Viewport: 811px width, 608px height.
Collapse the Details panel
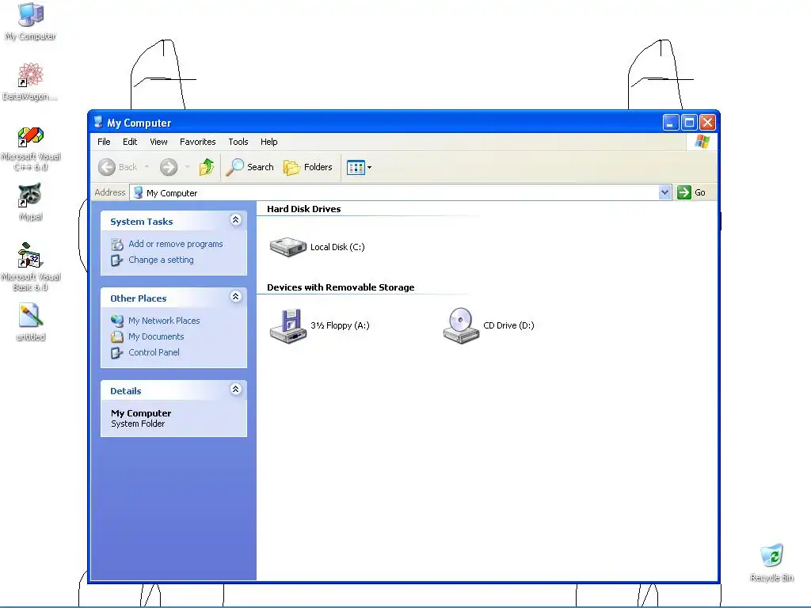(x=235, y=389)
